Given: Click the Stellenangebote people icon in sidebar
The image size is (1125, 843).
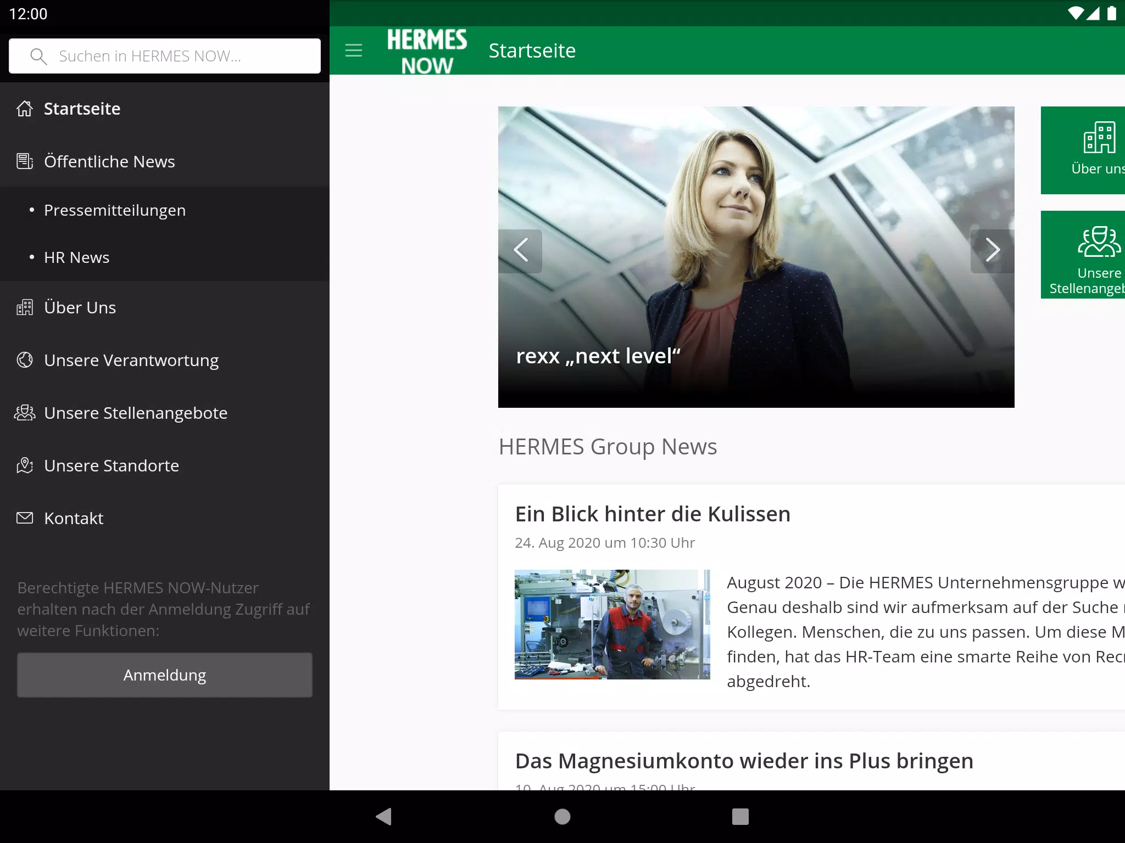Looking at the screenshot, I should pyautogui.click(x=25, y=413).
